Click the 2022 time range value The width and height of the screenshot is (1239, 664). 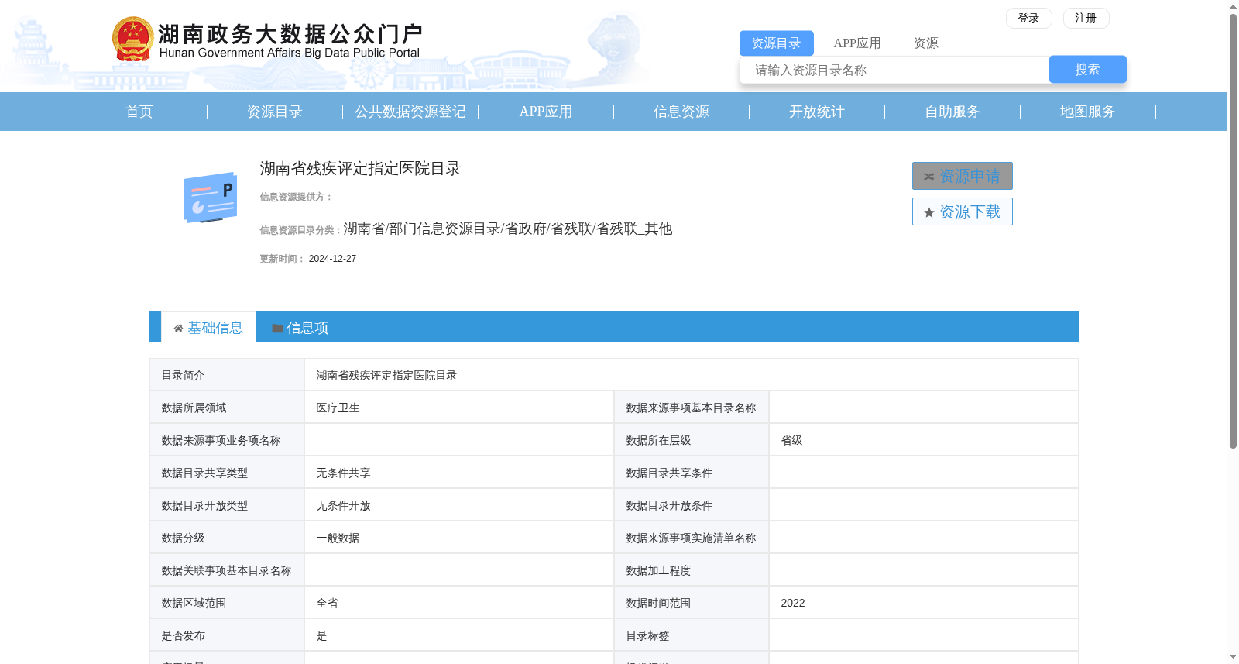[x=793, y=604]
